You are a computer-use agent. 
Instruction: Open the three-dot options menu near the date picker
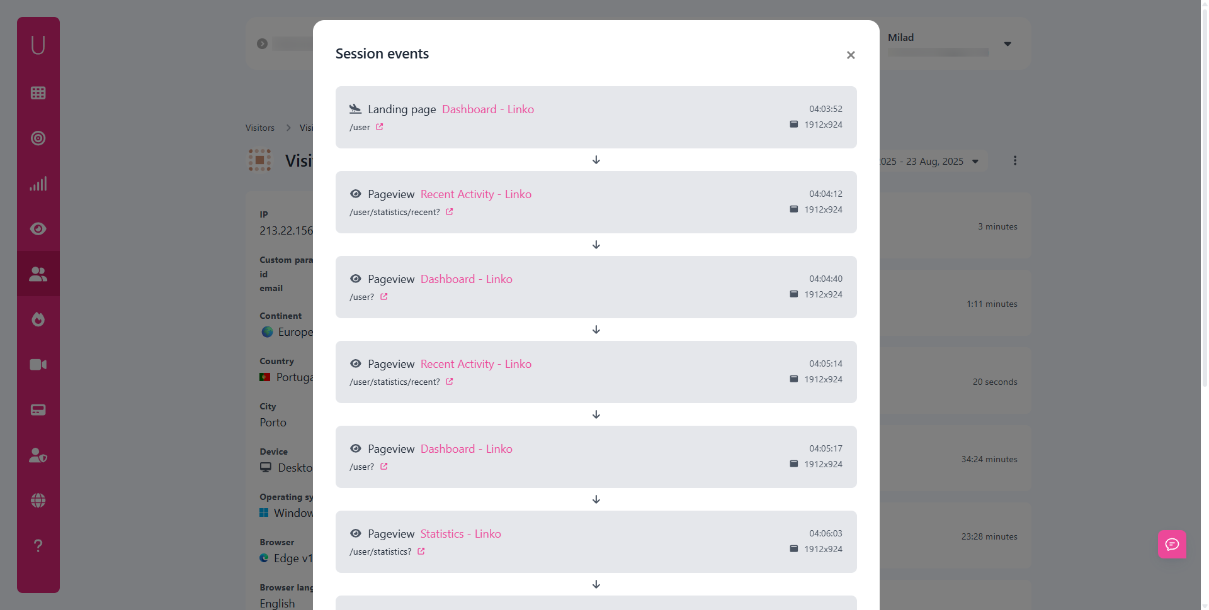pyautogui.click(x=1015, y=160)
